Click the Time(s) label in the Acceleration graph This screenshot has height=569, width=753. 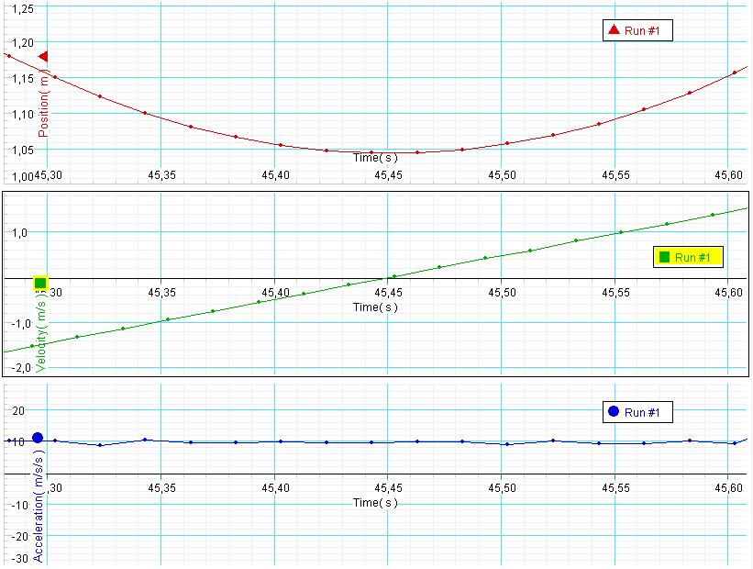[375, 503]
